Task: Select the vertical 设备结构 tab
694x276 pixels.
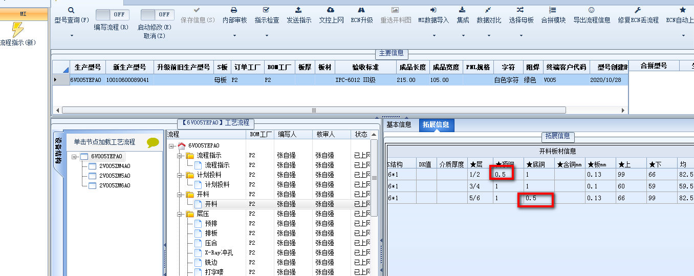Action: pos(58,151)
